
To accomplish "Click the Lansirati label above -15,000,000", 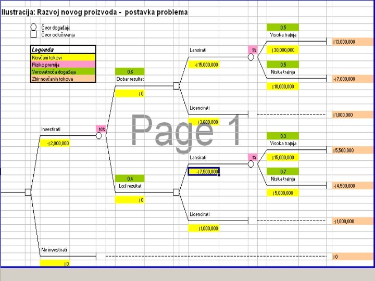I will [x=198, y=50].
